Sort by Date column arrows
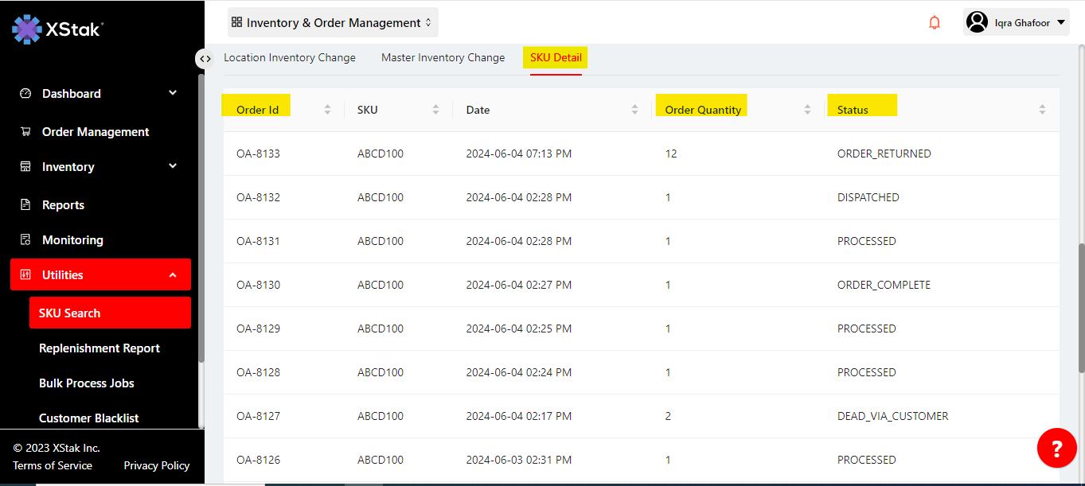This screenshot has height=486, width=1085. (634, 110)
